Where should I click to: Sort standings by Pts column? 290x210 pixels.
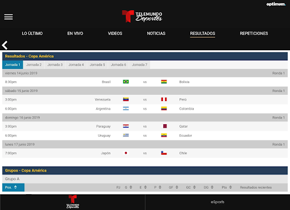[x=227, y=187]
